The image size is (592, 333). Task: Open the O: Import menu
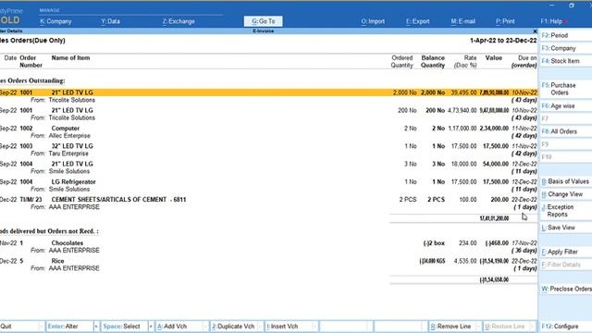[x=373, y=21]
